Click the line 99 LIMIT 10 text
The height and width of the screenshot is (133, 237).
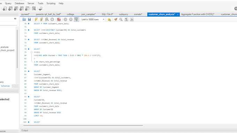click(38, 116)
